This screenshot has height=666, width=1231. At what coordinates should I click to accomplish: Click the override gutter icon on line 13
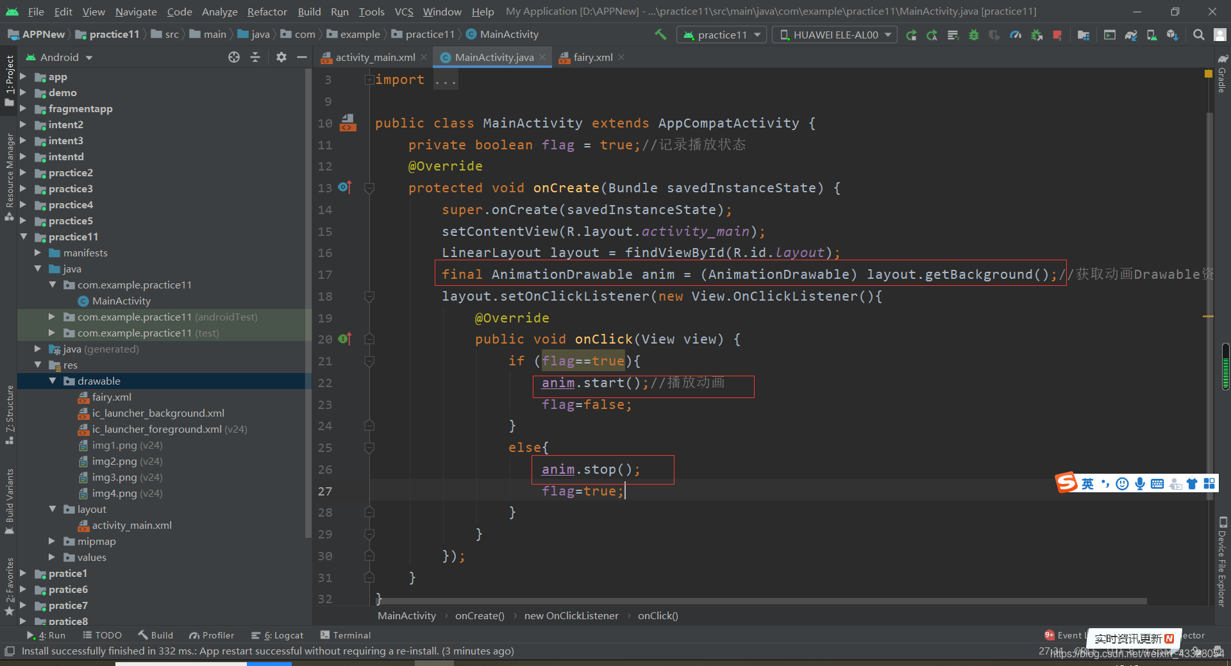345,187
